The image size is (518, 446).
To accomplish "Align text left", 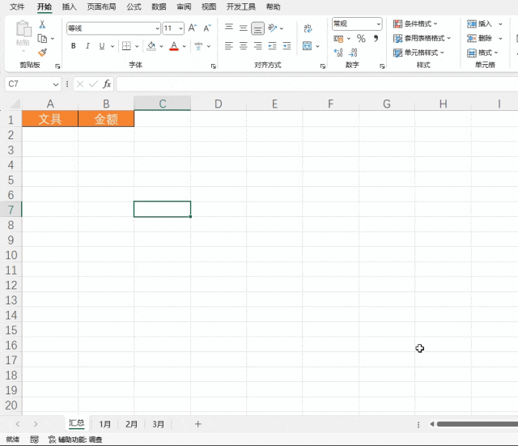I will coord(228,46).
